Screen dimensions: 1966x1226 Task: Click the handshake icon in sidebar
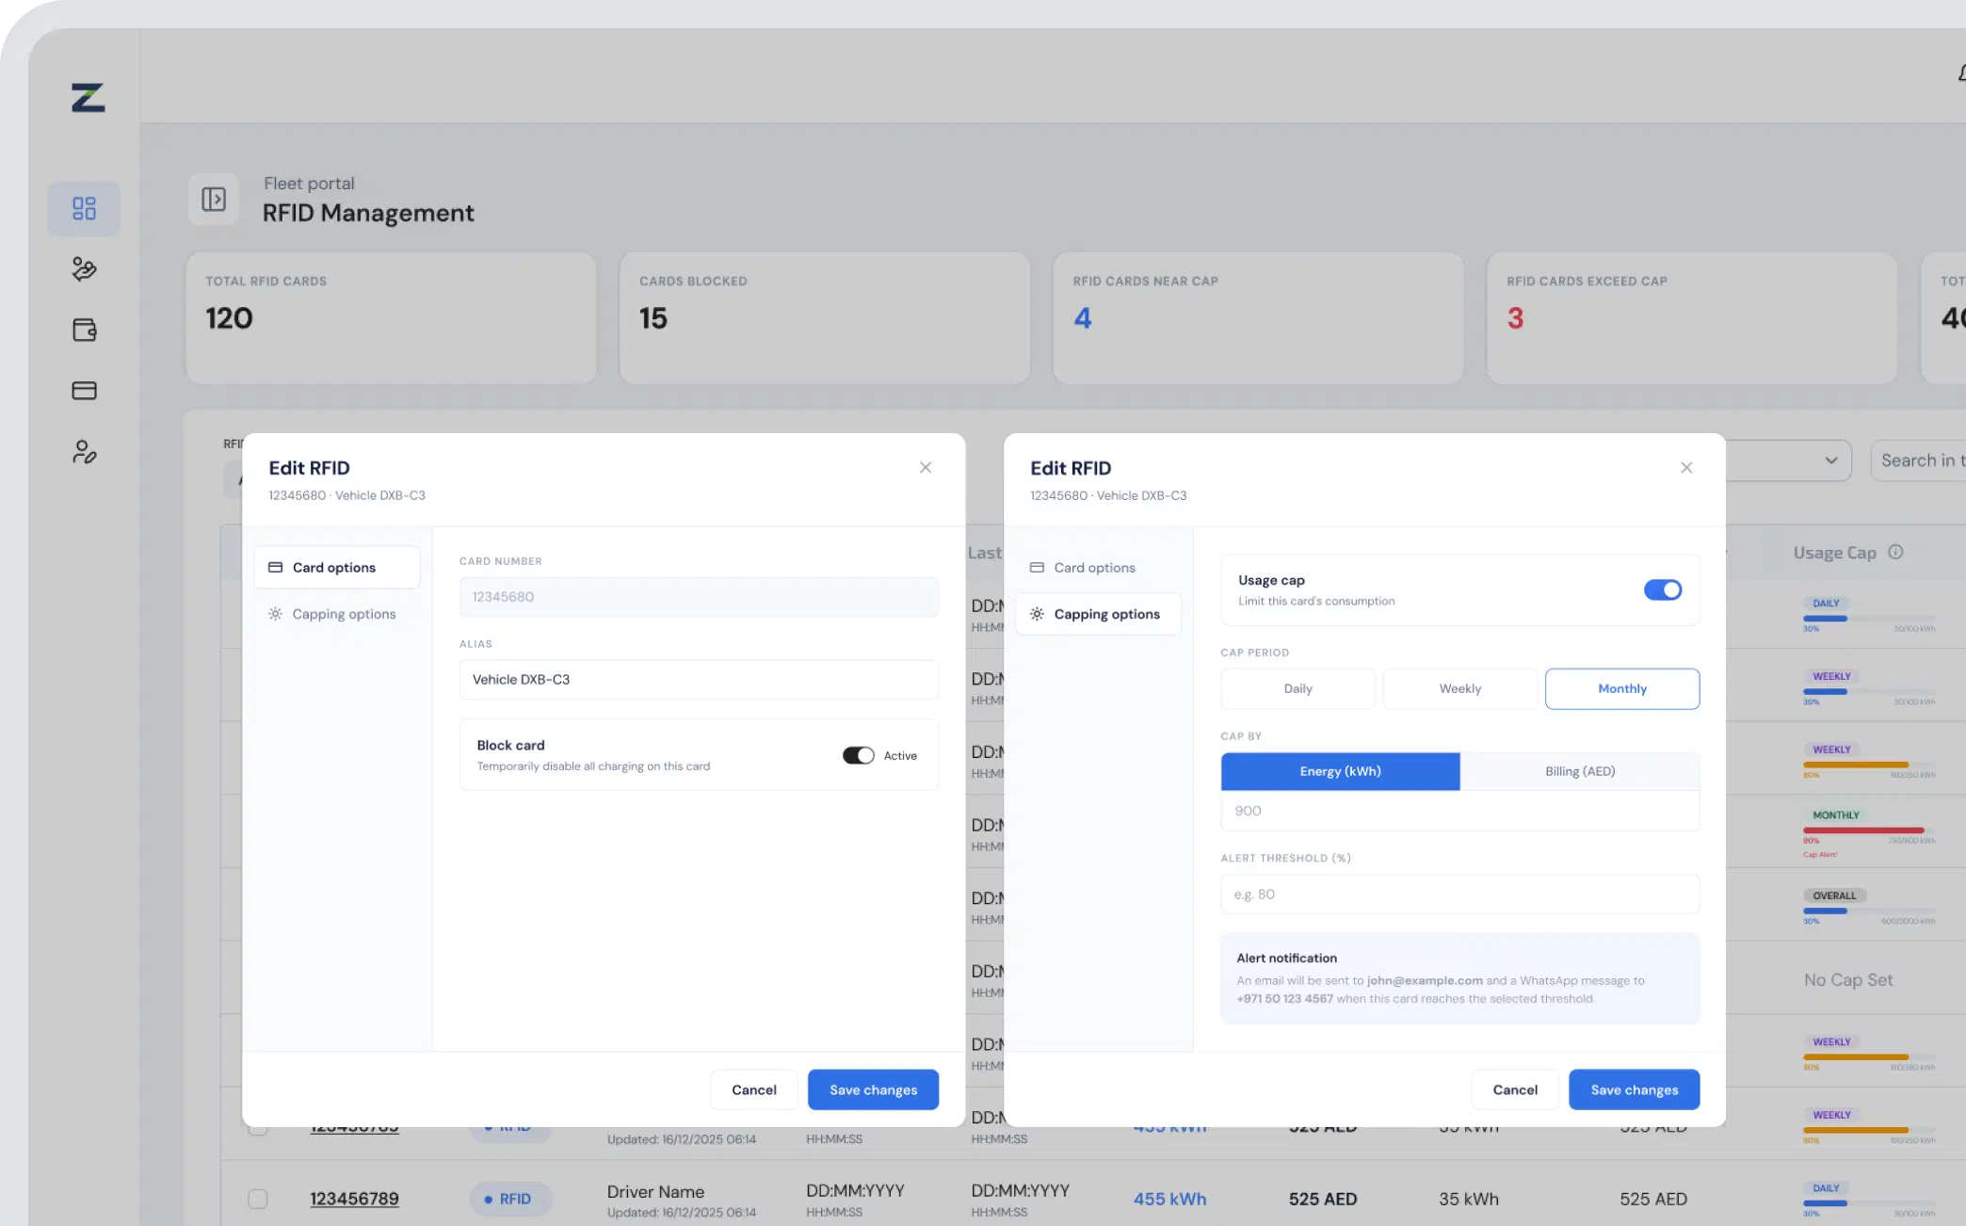pyautogui.click(x=84, y=269)
